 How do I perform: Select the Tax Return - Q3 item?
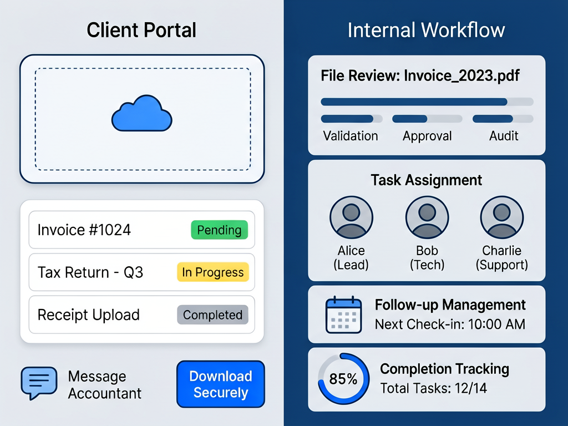[x=90, y=272]
